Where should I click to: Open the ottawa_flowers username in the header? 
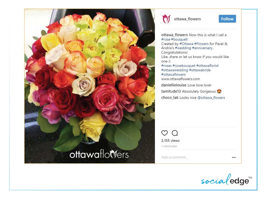click(x=187, y=19)
